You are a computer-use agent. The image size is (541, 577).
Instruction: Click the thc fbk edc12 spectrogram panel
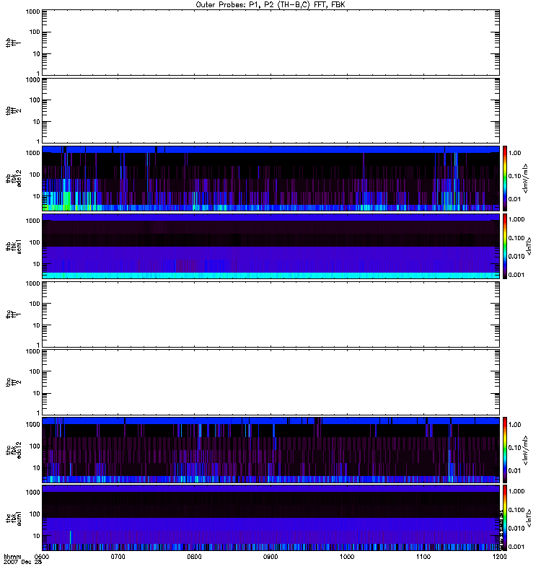coord(271,449)
